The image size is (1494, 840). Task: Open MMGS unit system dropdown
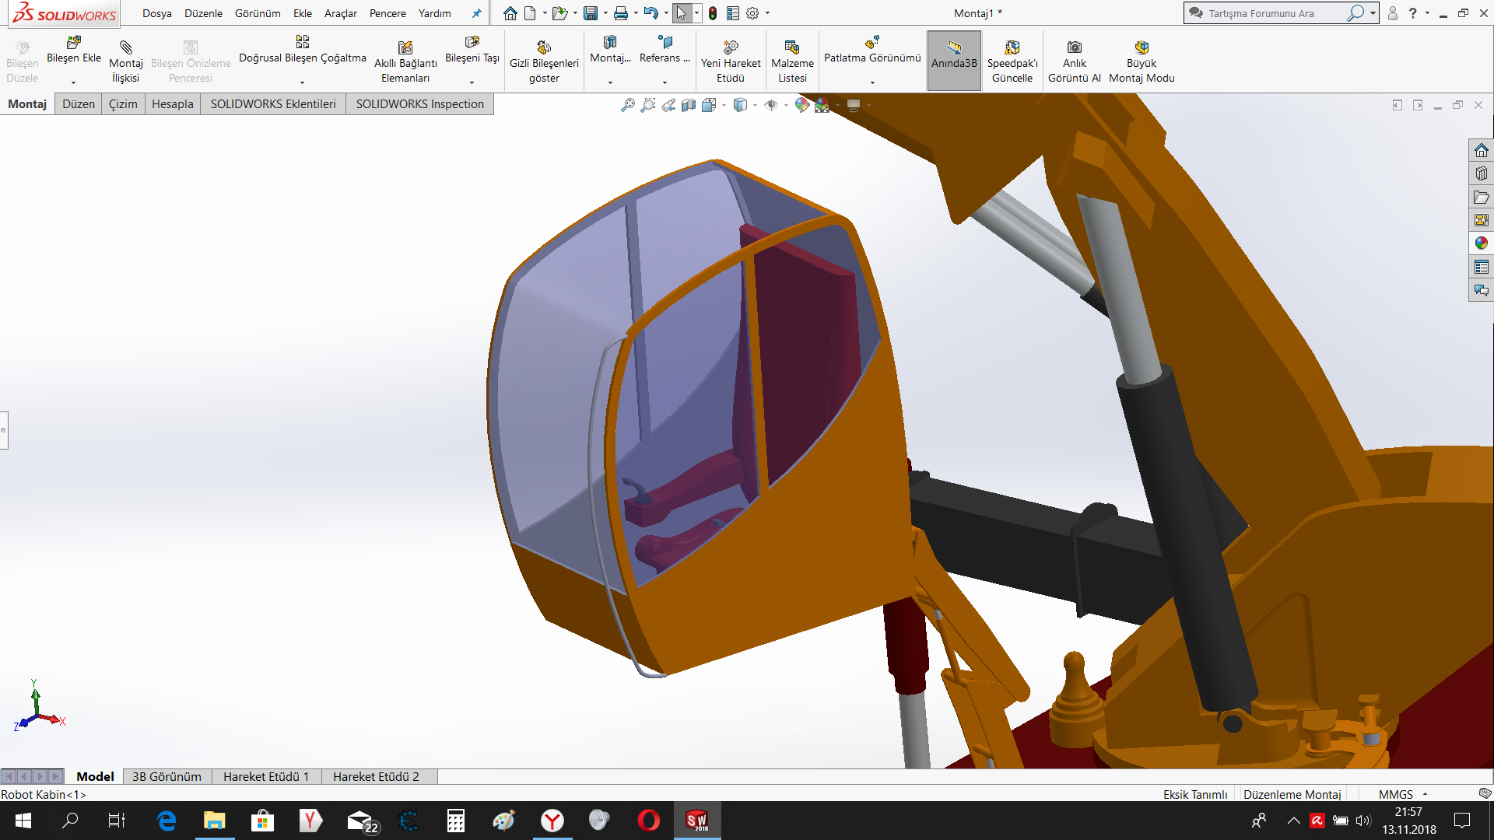pyautogui.click(x=1426, y=794)
